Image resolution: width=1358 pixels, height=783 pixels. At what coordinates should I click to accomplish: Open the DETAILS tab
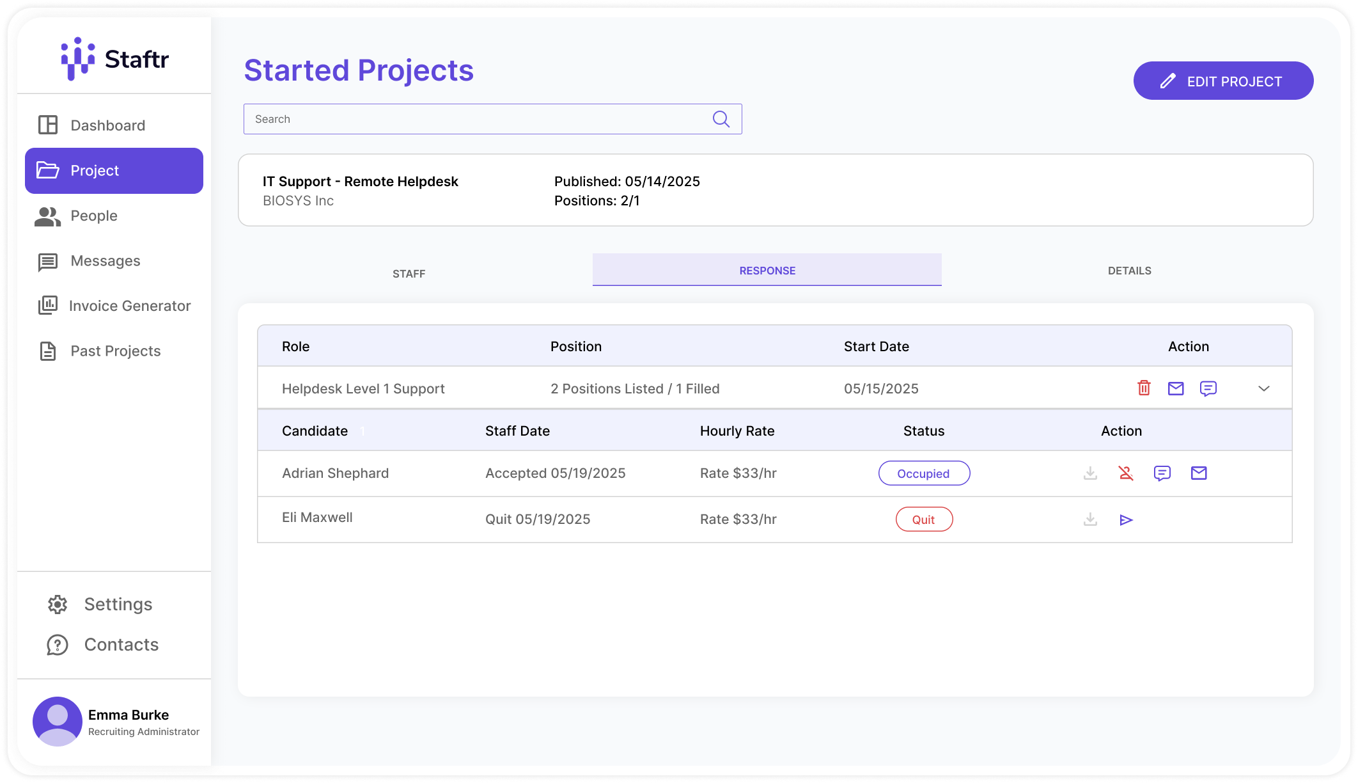(x=1129, y=271)
